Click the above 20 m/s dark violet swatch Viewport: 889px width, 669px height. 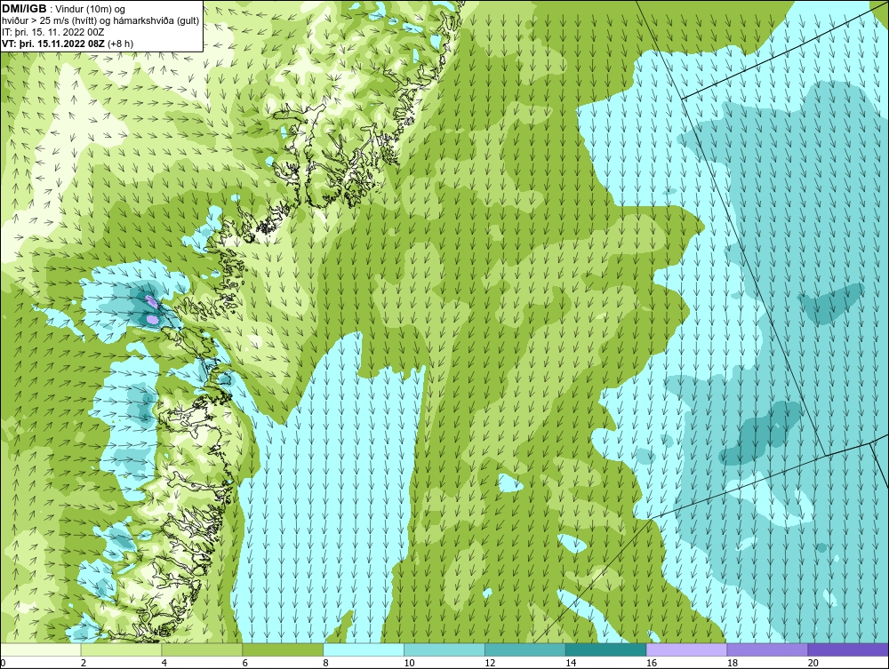click(848, 649)
